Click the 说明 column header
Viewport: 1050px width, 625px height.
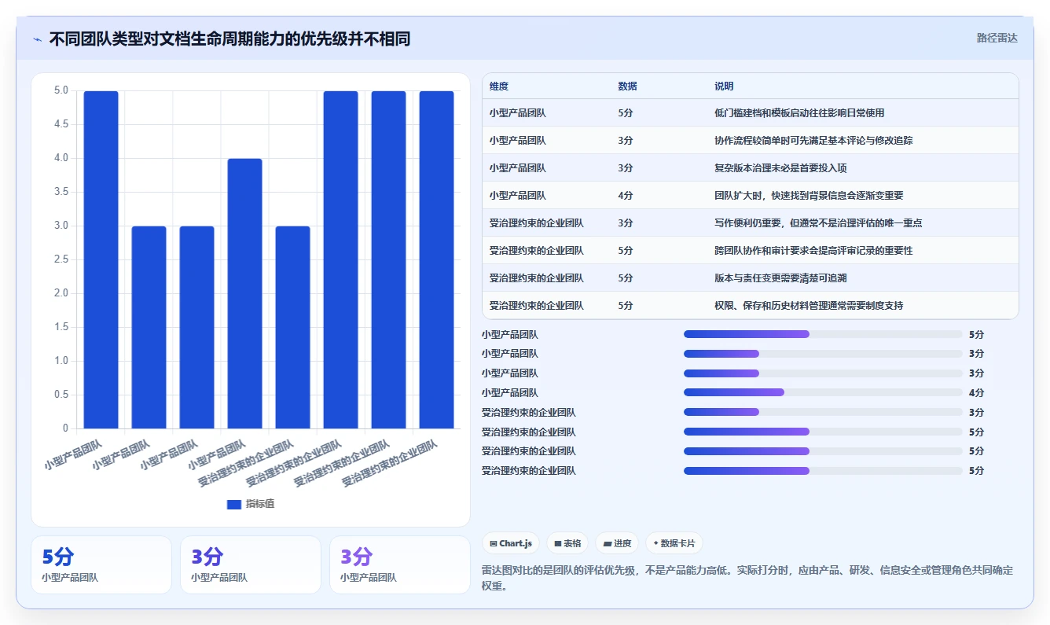click(724, 86)
